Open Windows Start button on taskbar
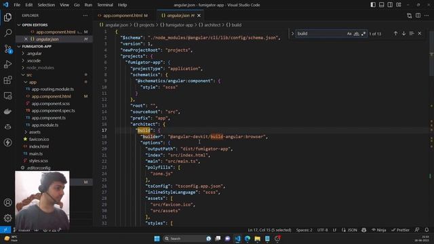This screenshot has width=434, height=244. click(157, 239)
